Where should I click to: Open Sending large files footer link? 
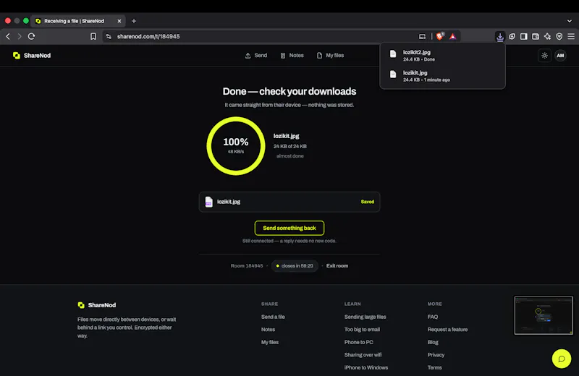pos(365,317)
